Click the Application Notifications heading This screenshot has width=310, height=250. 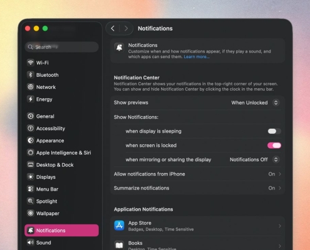(x=143, y=209)
